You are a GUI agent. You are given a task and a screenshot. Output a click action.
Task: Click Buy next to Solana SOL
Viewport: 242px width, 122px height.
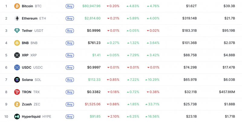[70, 80]
